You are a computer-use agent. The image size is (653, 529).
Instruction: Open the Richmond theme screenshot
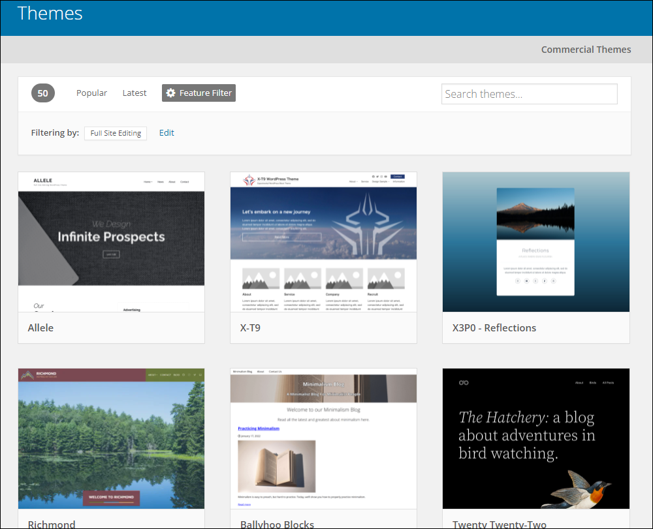(111, 438)
